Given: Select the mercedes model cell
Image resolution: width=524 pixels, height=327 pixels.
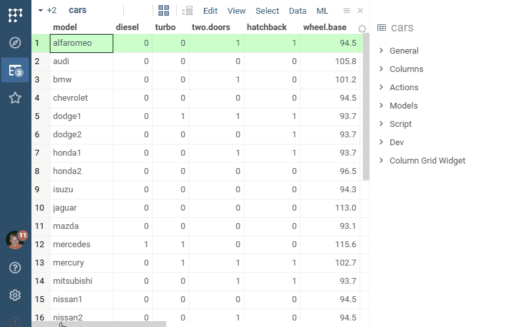Looking at the screenshot, I should click(x=72, y=244).
